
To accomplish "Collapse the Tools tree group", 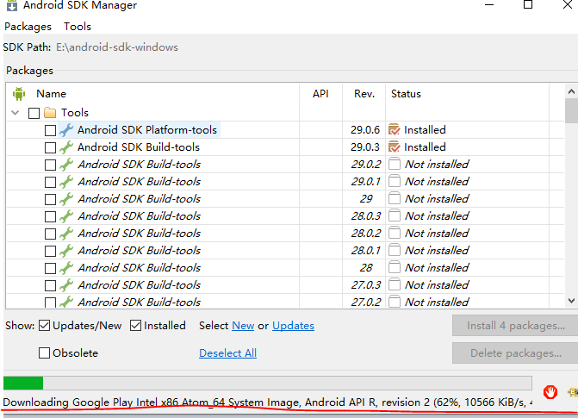I will pyautogui.click(x=16, y=113).
